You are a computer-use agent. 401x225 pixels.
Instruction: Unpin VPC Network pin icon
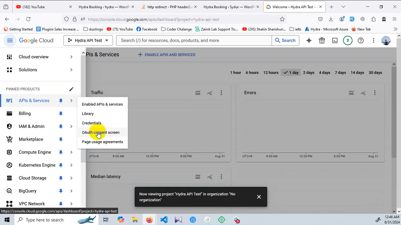click(61, 204)
